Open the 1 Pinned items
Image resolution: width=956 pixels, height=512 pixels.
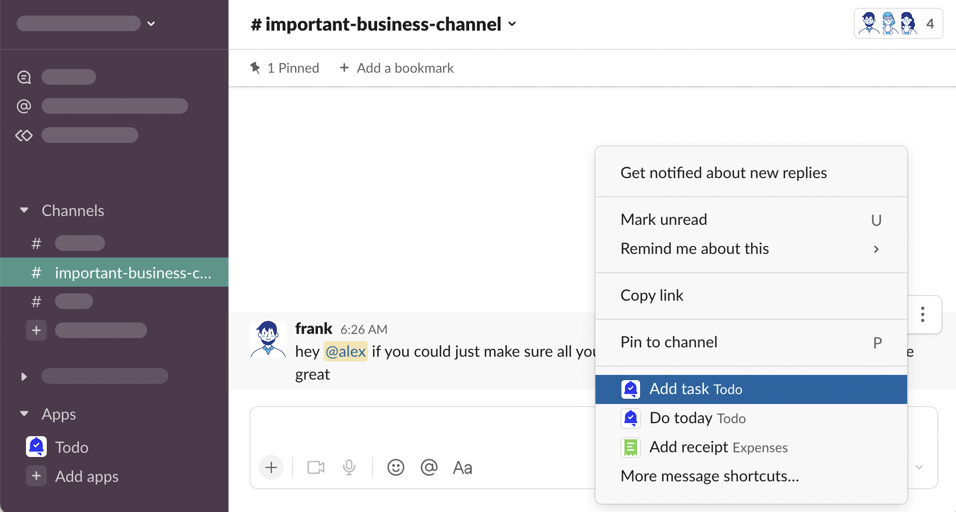point(285,68)
